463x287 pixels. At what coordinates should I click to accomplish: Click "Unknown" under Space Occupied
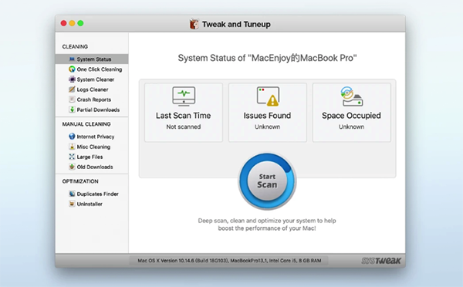pos(351,127)
